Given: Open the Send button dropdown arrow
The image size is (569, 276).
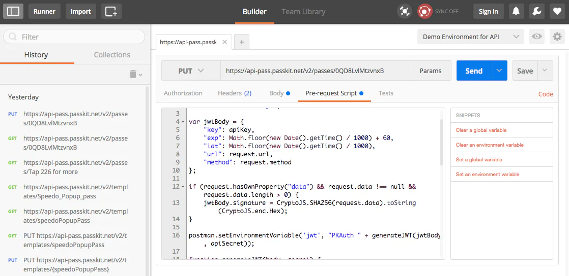Looking at the screenshot, I should pos(499,71).
